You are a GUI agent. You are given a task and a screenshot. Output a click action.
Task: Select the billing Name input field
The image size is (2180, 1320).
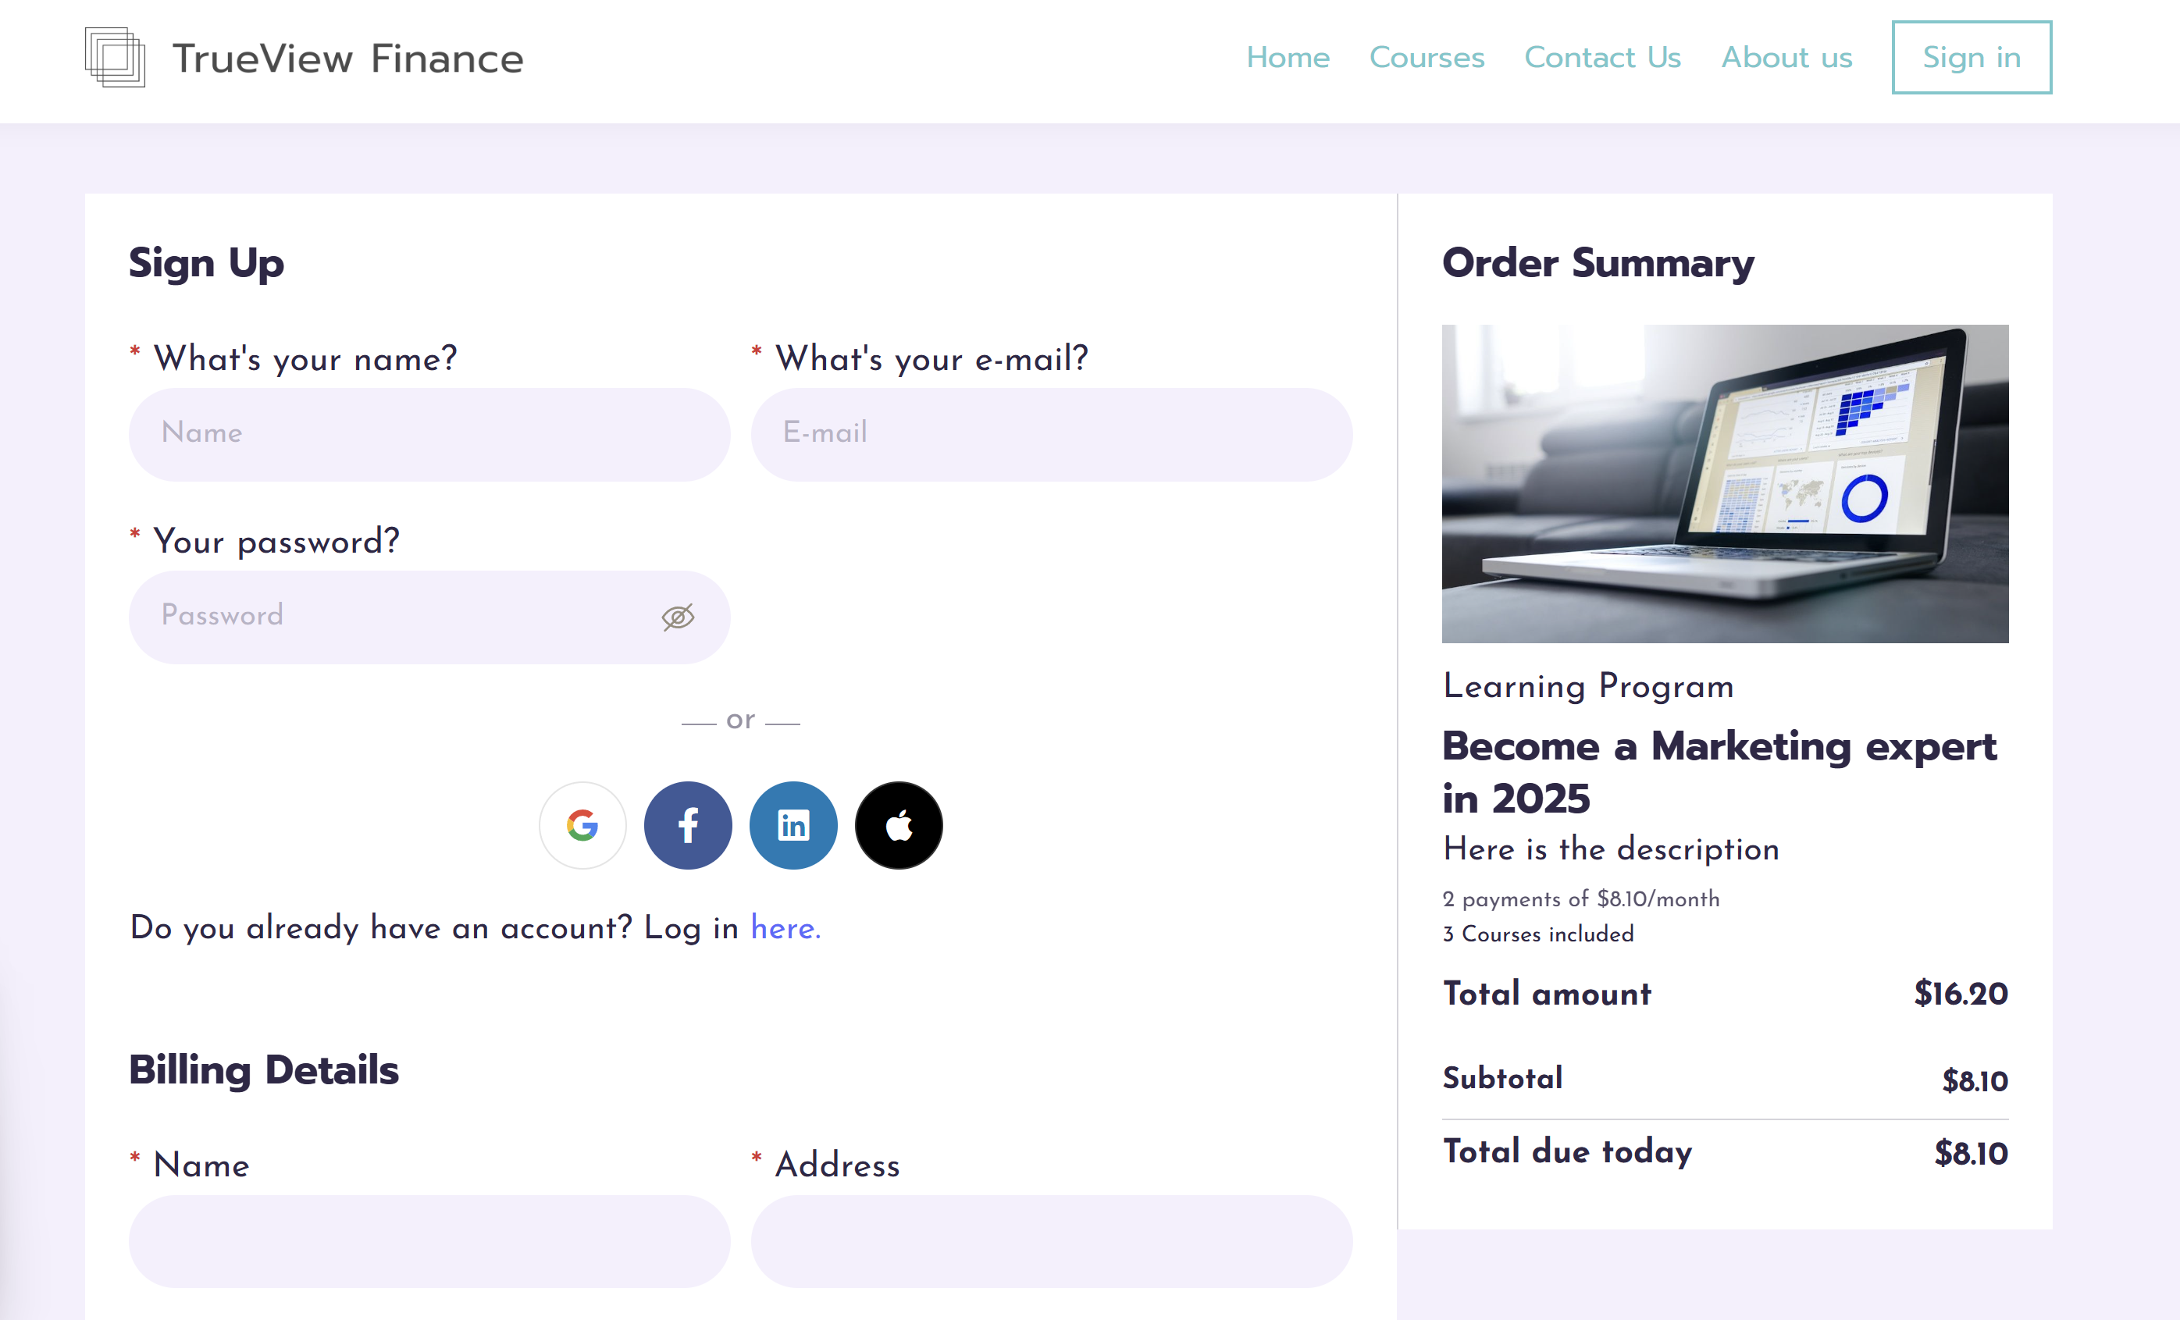coord(429,1241)
